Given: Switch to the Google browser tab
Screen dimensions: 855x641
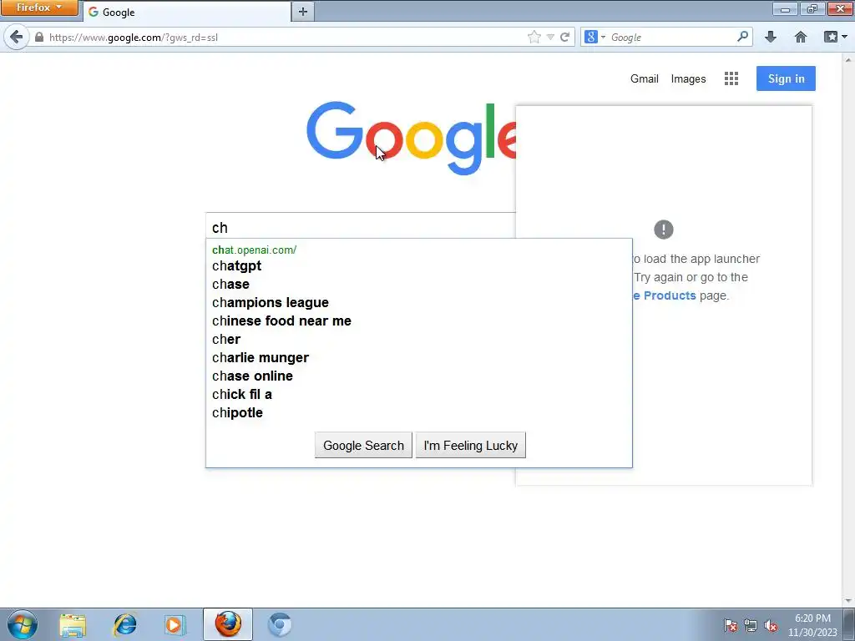Looking at the screenshot, I should [x=187, y=12].
